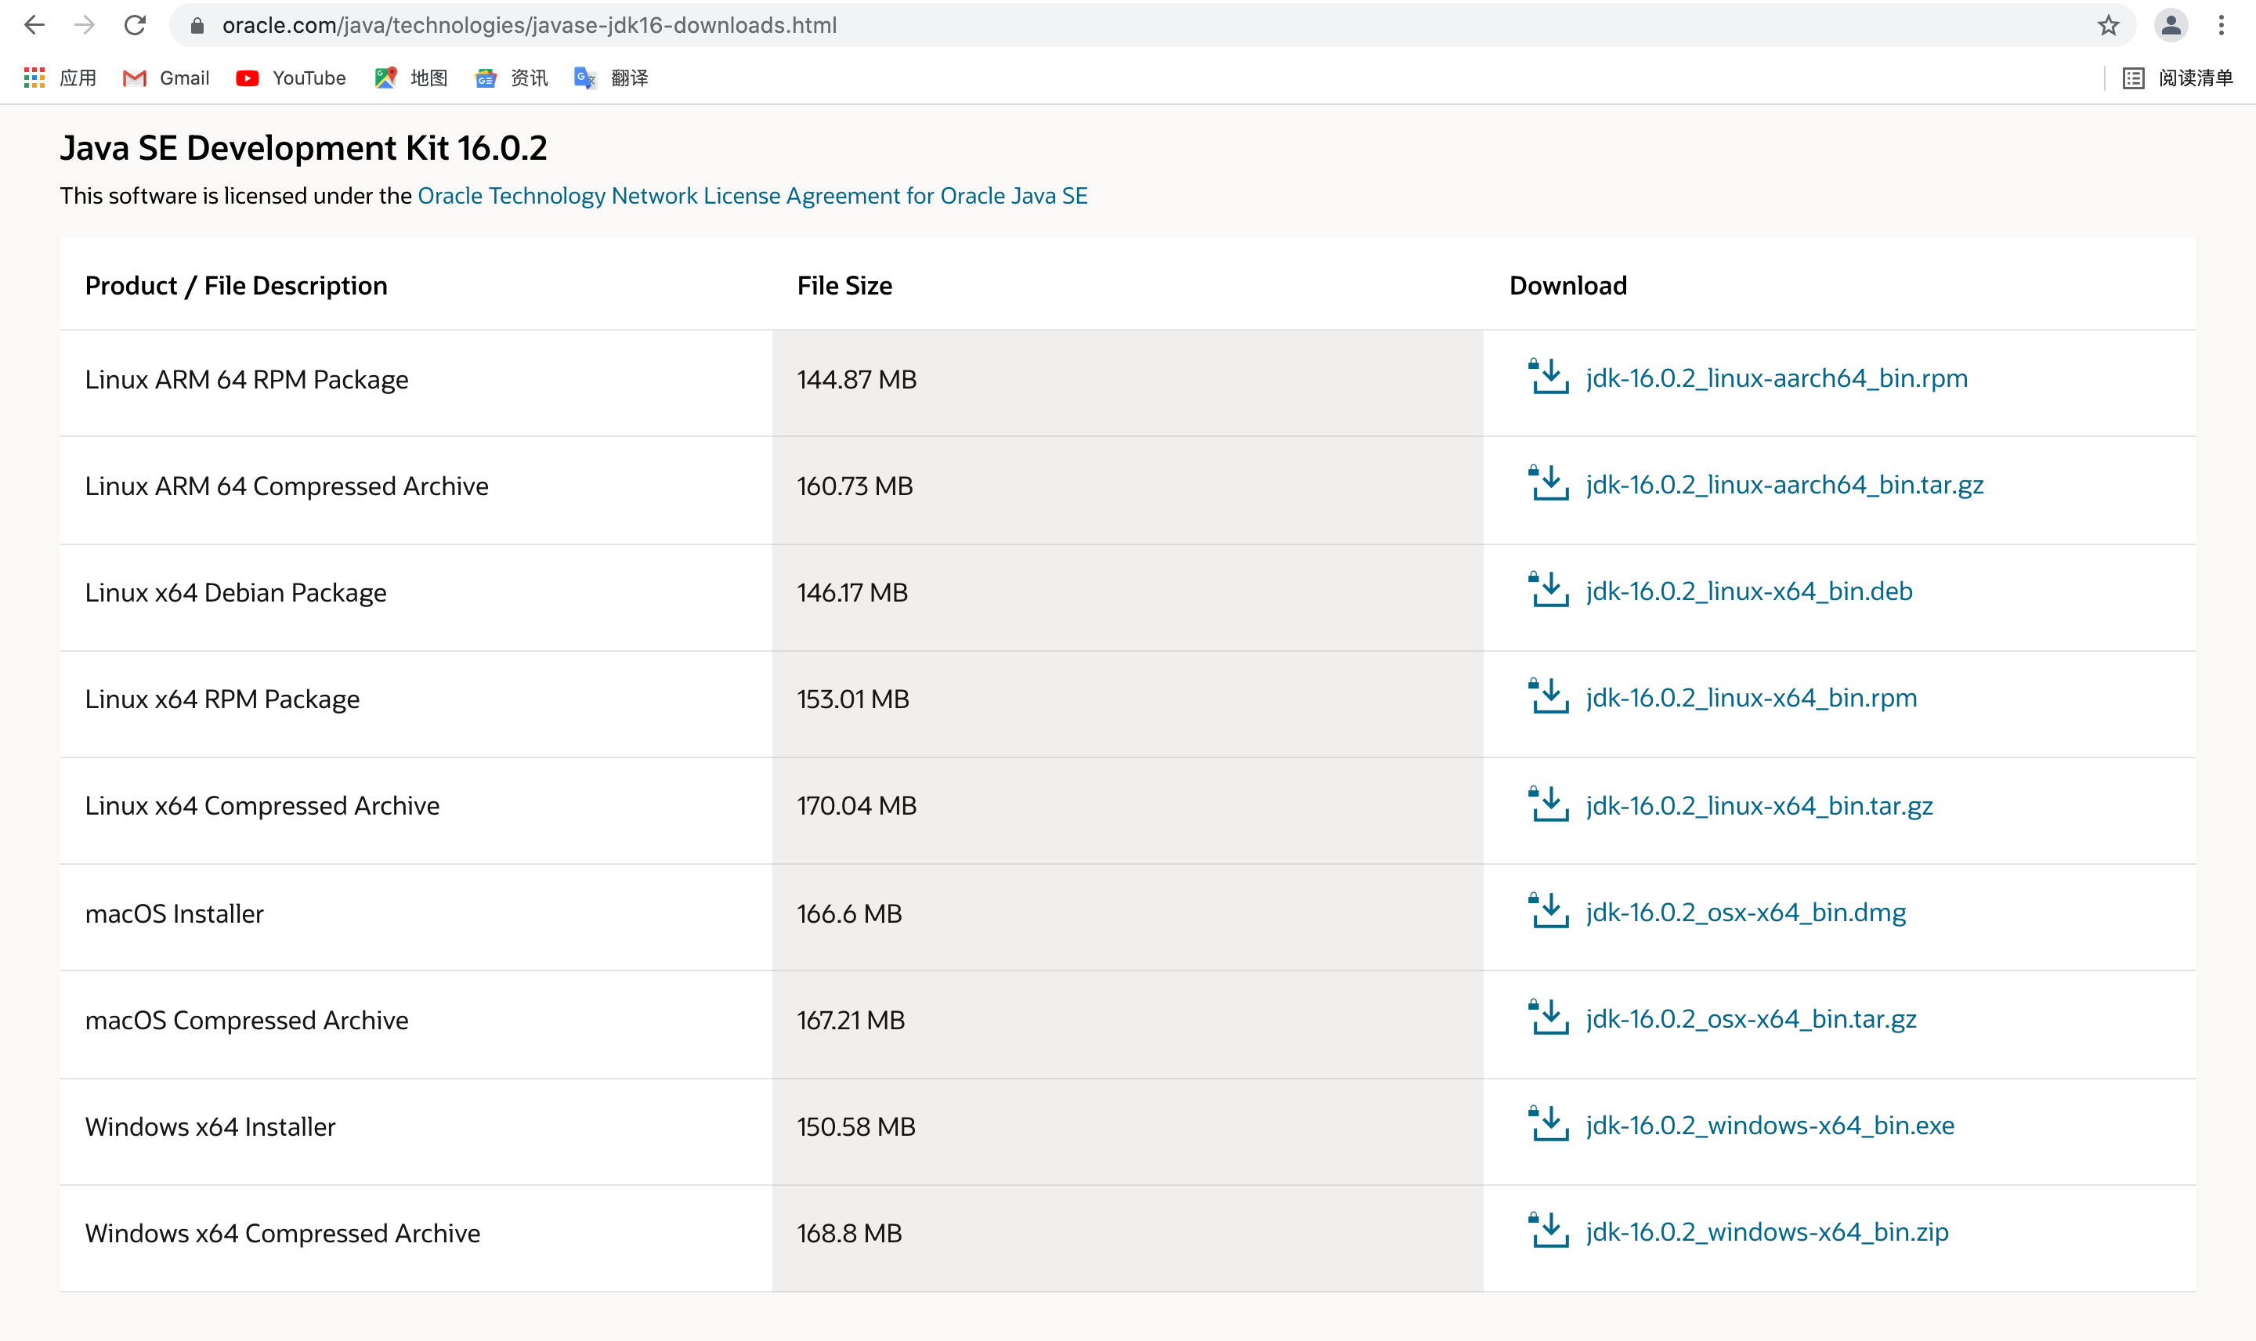Click the 153.01 MB file size
2256x1341 pixels.
[853, 699]
